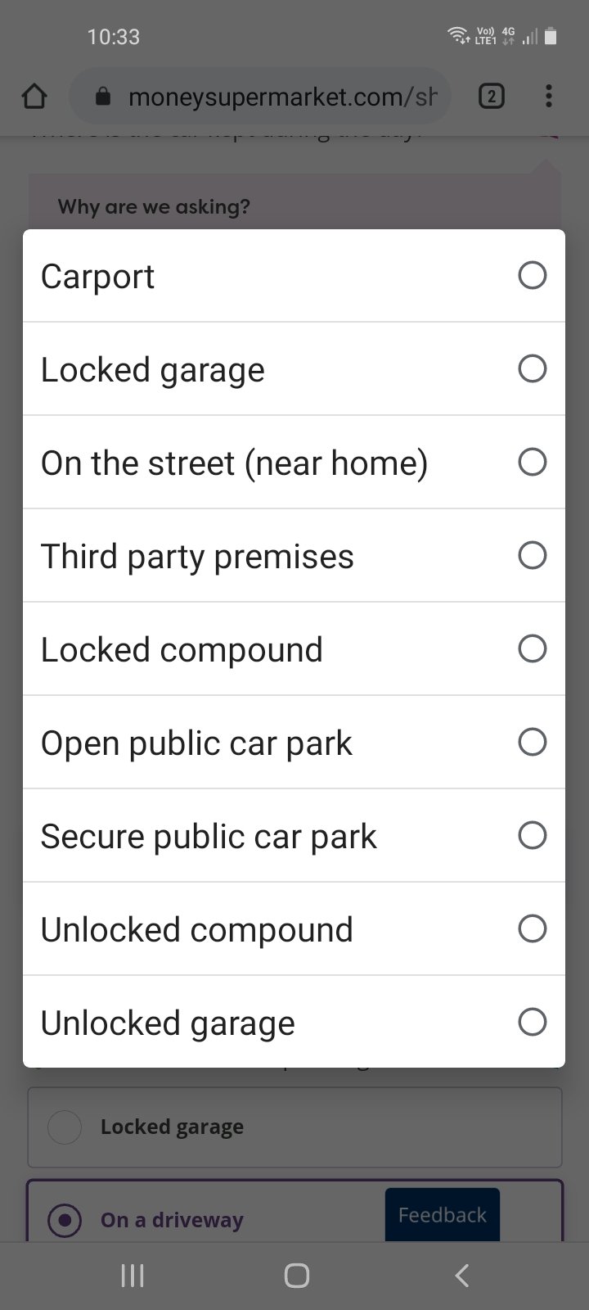Tap the padlock icon in address bar
This screenshot has width=589, height=1310.
[x=103, y=97]
